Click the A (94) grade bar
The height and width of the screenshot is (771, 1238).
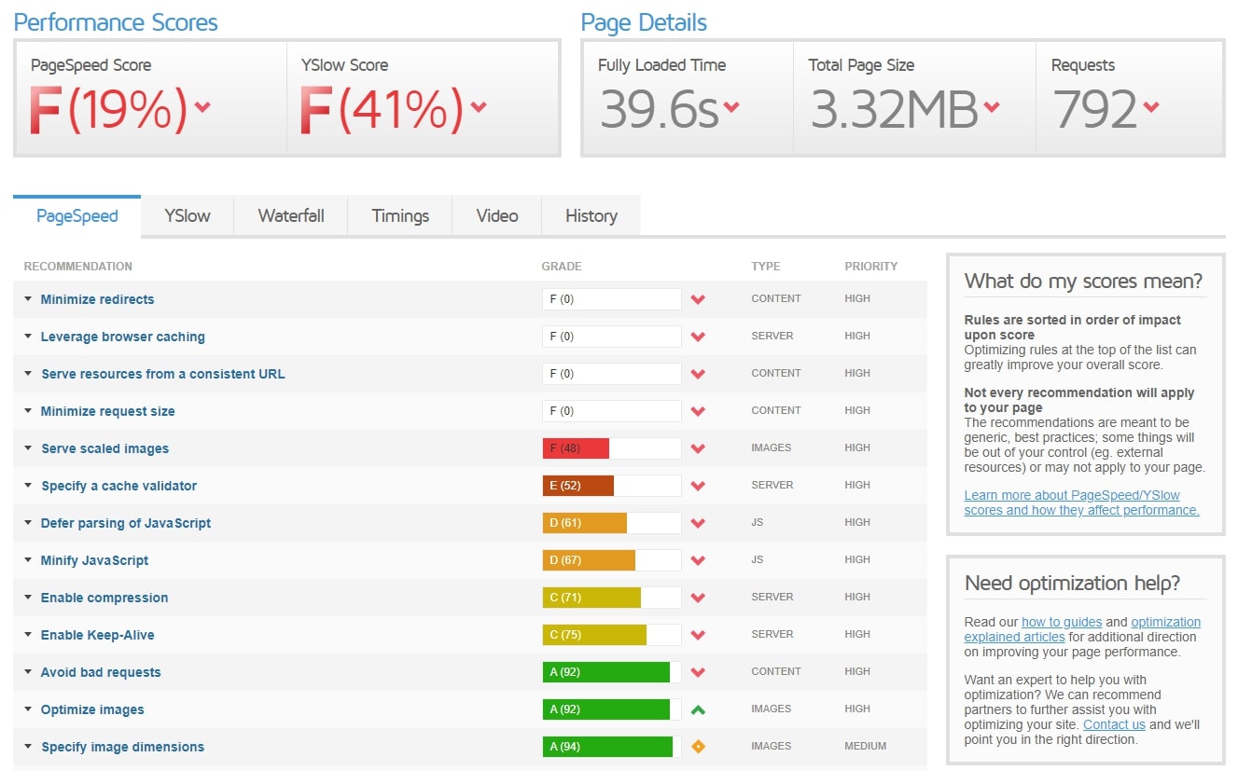pos(612,747)
